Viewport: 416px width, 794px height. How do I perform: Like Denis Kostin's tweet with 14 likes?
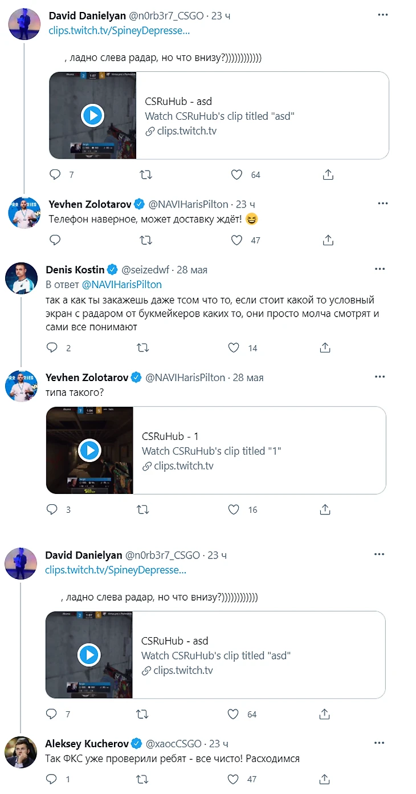point(233,347)
